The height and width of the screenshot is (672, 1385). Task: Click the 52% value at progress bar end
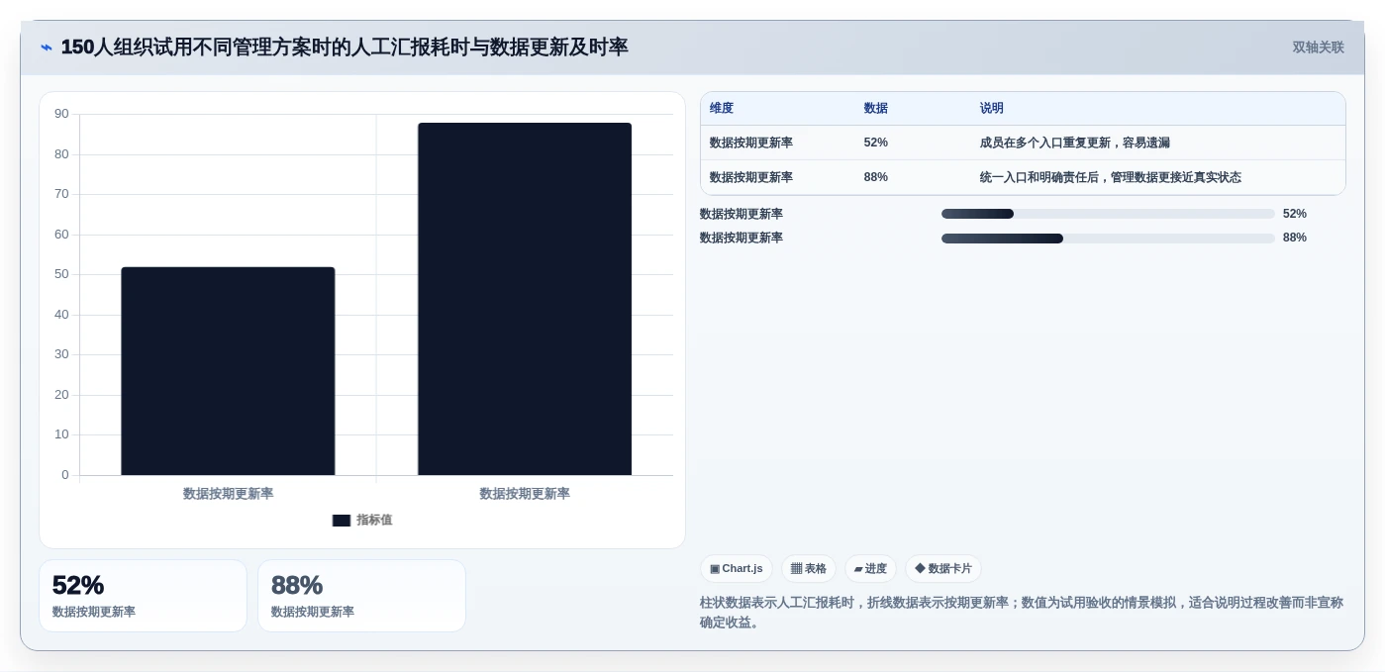point(1295,214)
